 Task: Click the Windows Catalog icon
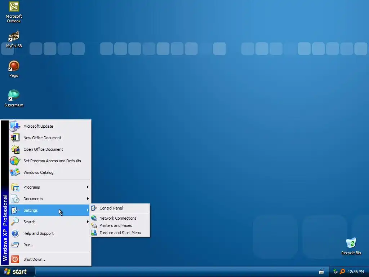(15, 172)
